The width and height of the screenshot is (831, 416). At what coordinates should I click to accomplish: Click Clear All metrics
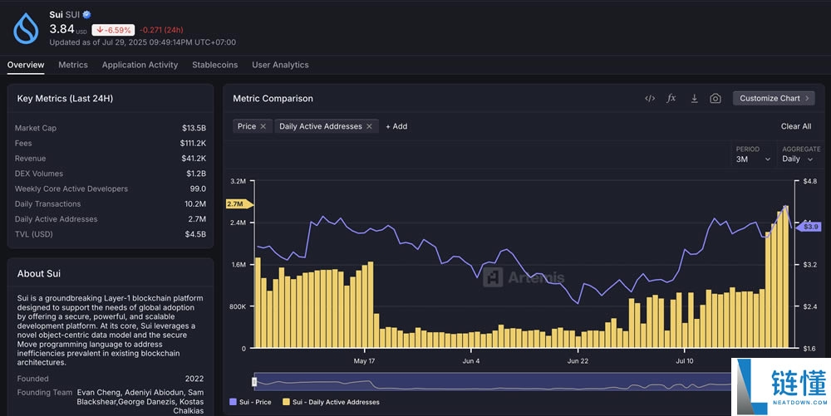pyautogui.click(x=795, y=126)
